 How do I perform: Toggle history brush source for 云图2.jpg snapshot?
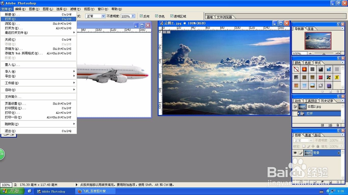pyautogui.click(x=295, y=107)
